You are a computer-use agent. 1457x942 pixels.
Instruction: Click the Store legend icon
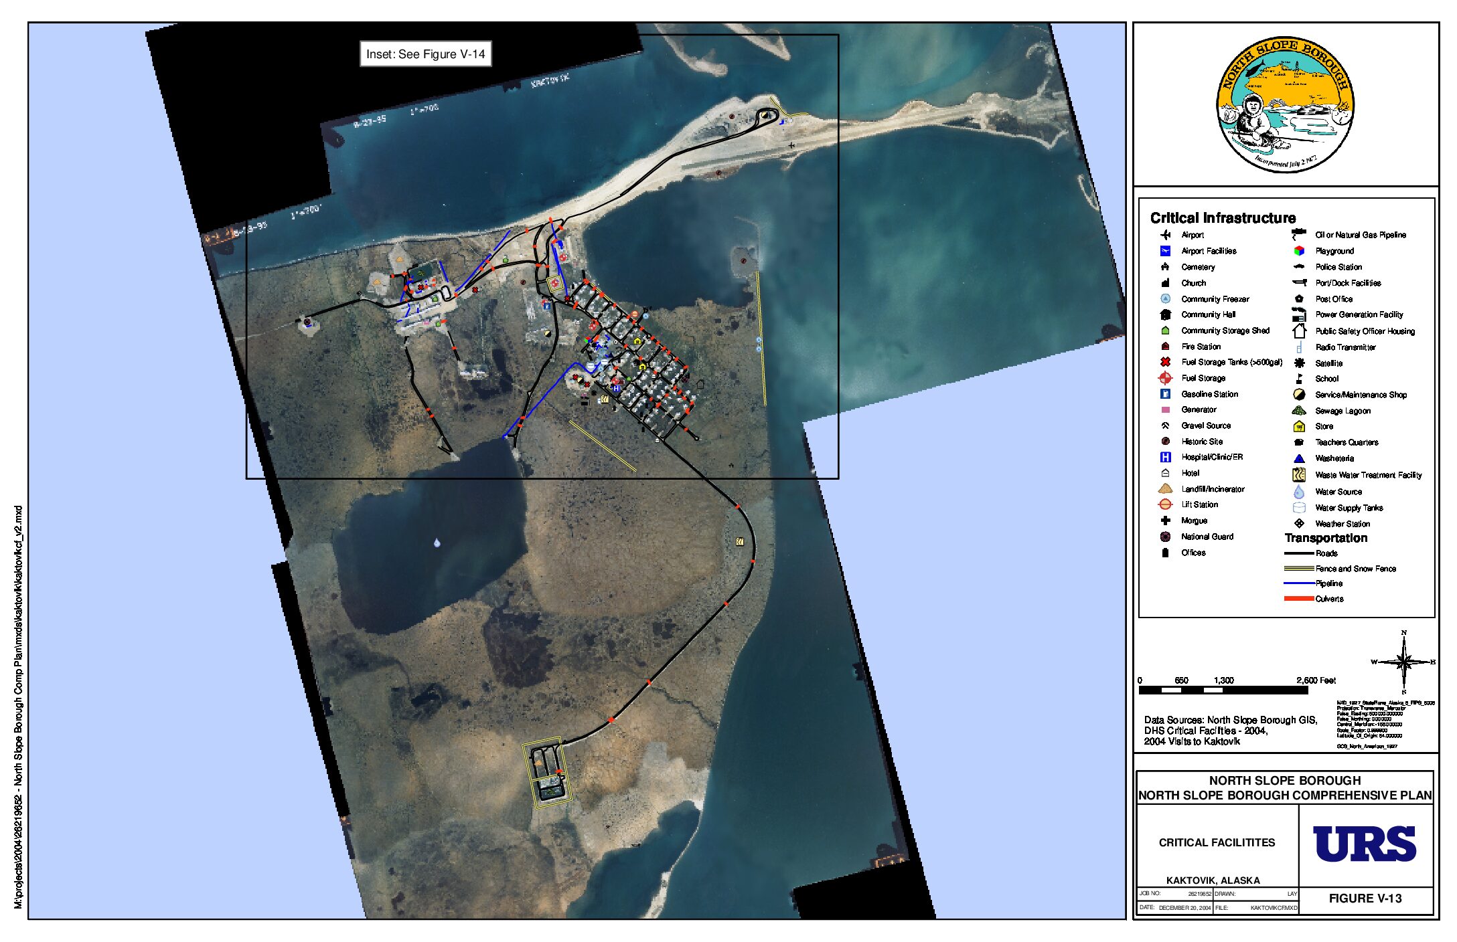coord(1299,426)
